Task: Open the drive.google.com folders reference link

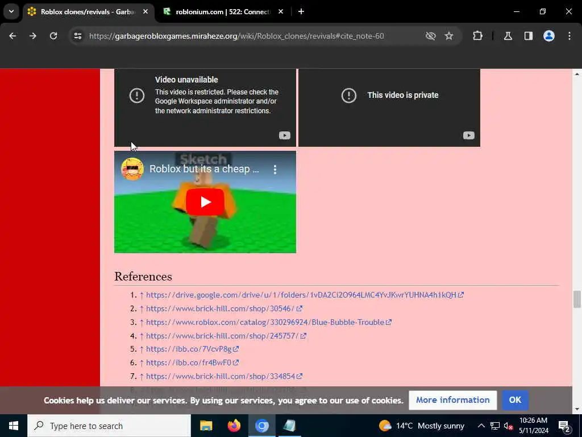Action: tap(305, 295)
